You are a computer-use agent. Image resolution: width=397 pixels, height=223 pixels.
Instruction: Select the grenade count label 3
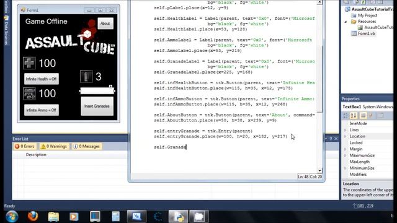[x=99, y=77]
